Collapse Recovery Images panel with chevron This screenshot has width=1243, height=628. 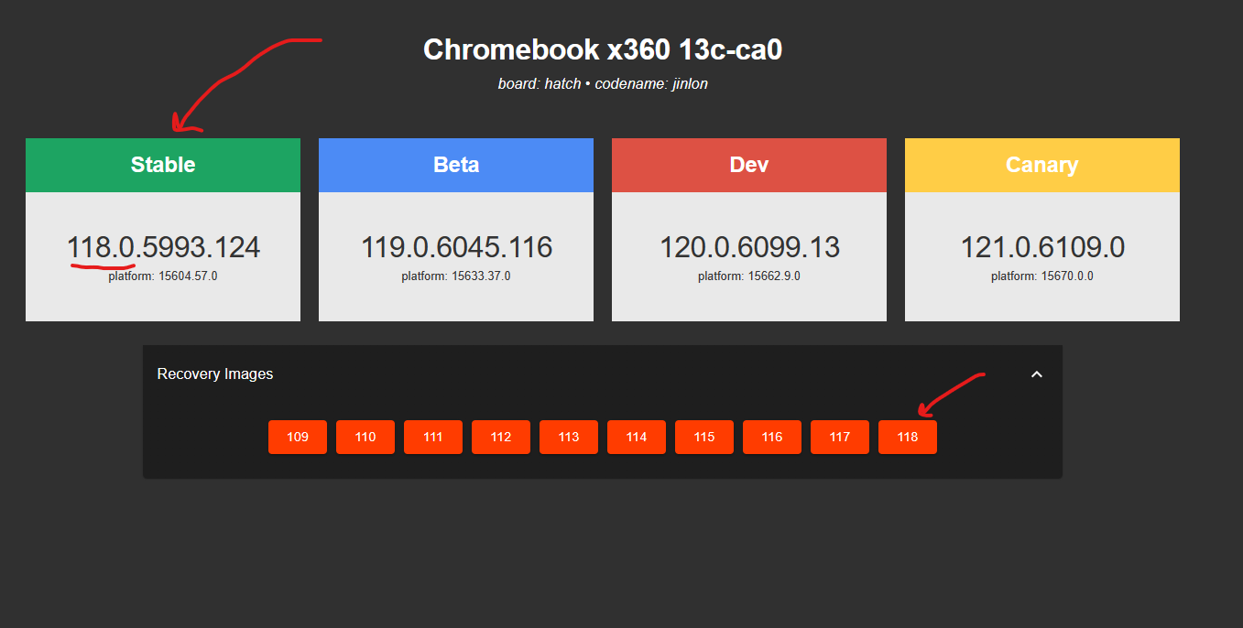[1036, 374]
